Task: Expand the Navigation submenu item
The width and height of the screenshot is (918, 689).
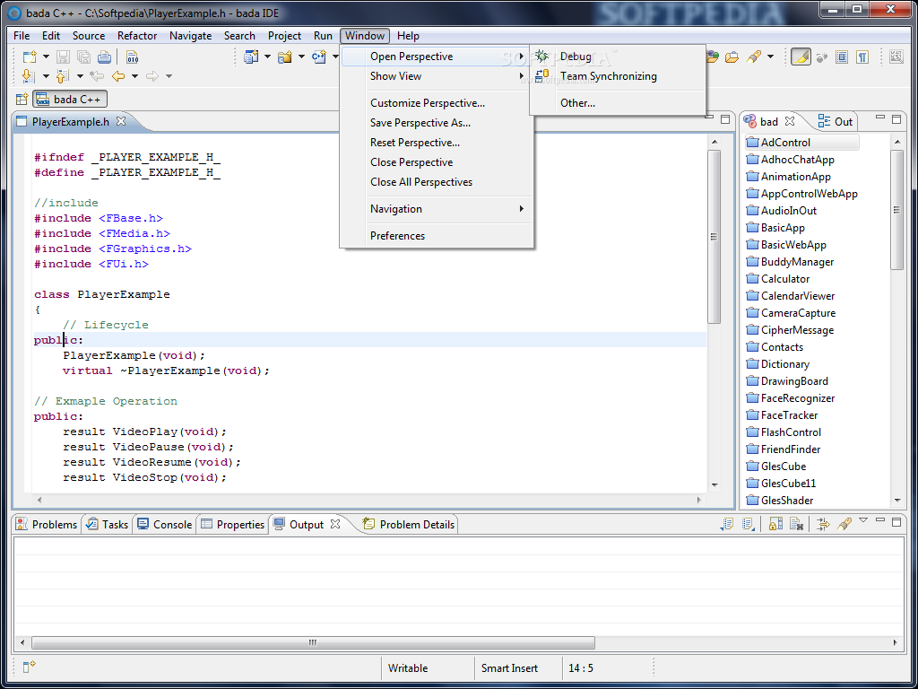Action: pyautogui.click(x=437, y=209)
